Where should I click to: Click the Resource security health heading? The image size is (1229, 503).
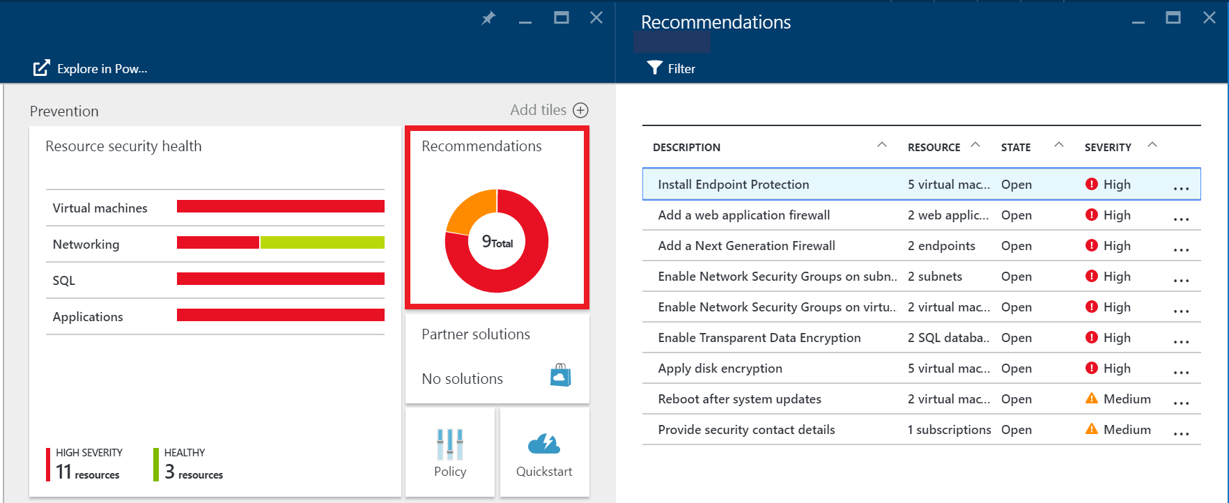point(123,146)
